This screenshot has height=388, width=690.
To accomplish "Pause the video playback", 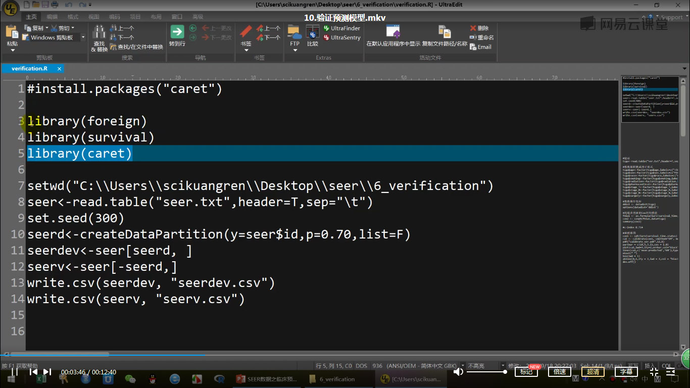I will [15, 372].
